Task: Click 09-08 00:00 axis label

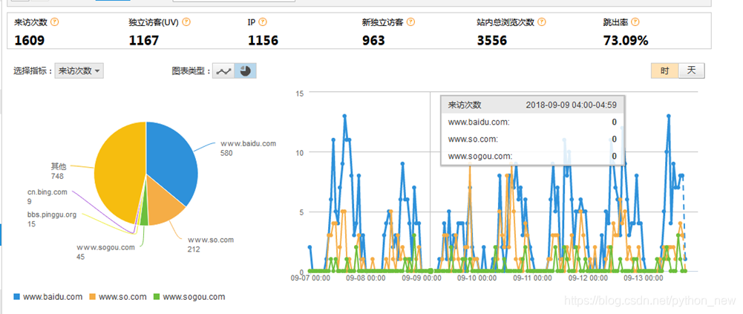Action: pos(366,278)
